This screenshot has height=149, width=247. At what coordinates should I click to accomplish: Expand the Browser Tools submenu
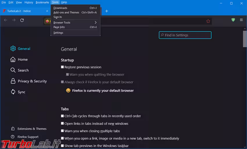coord(75,23)
